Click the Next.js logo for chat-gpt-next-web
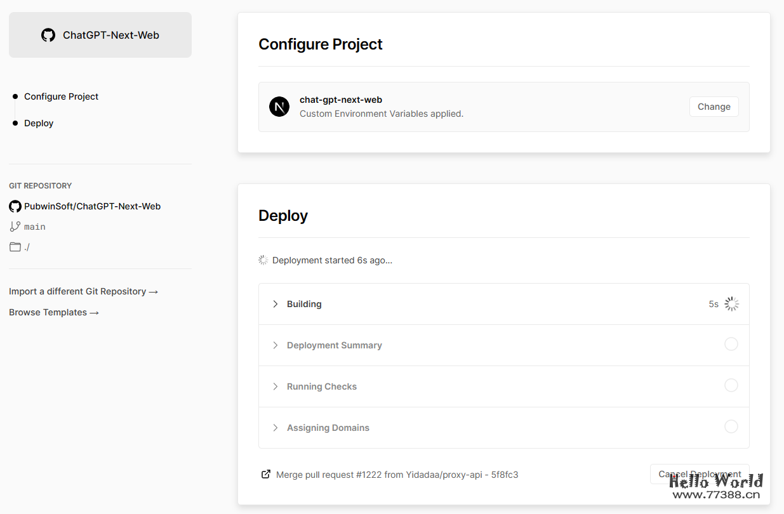 click(279, 107)
